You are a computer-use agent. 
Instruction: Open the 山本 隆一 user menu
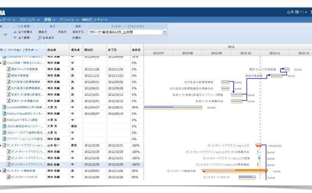click(x=295, y=12)
